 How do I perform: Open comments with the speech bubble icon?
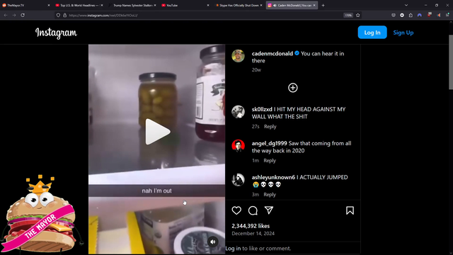[253, 210]
